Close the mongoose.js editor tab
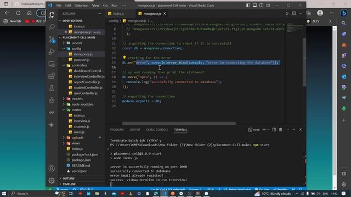Viewport: 351px width, 197px height. click(x=165, y=14)
